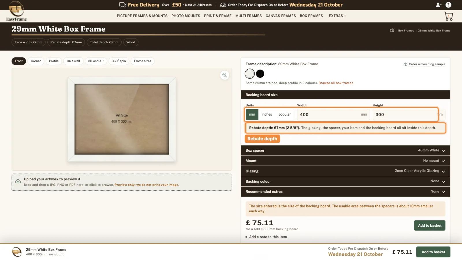Open the EasyFrame logo home link
462x260 pixels.
point(16,11)
